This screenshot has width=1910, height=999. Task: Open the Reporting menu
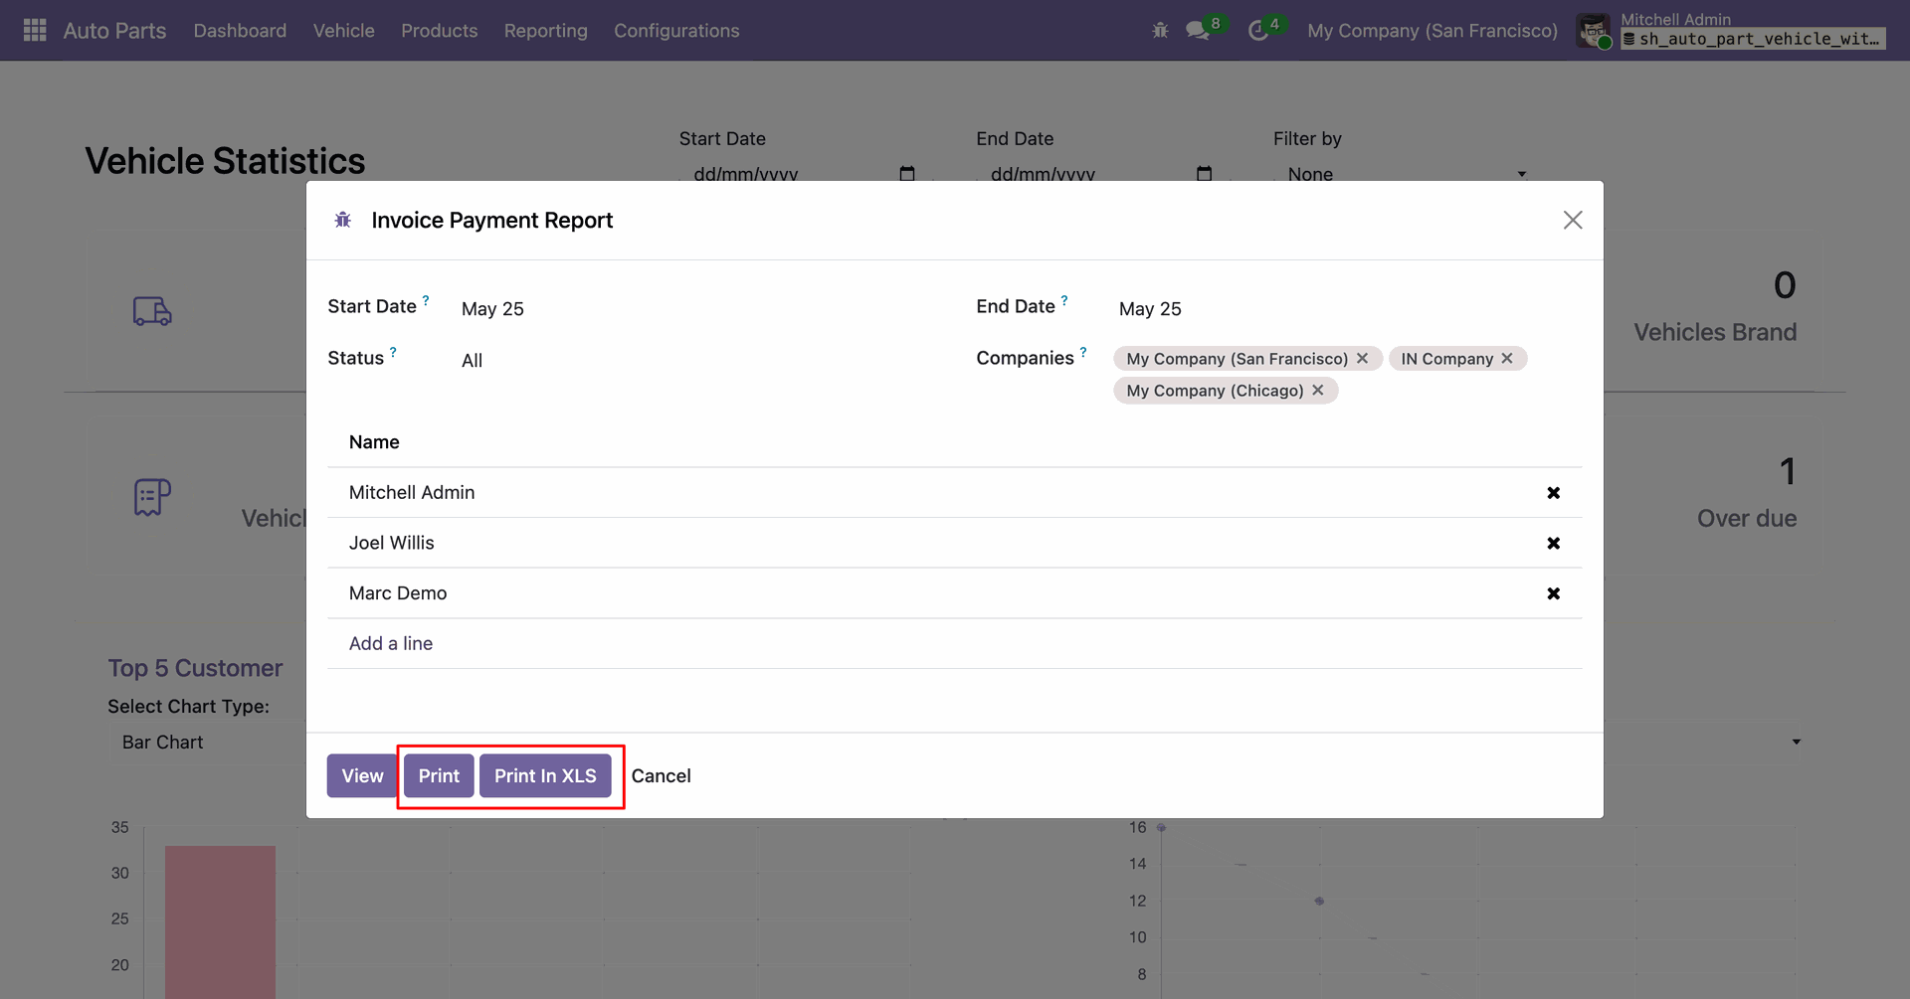546,31
